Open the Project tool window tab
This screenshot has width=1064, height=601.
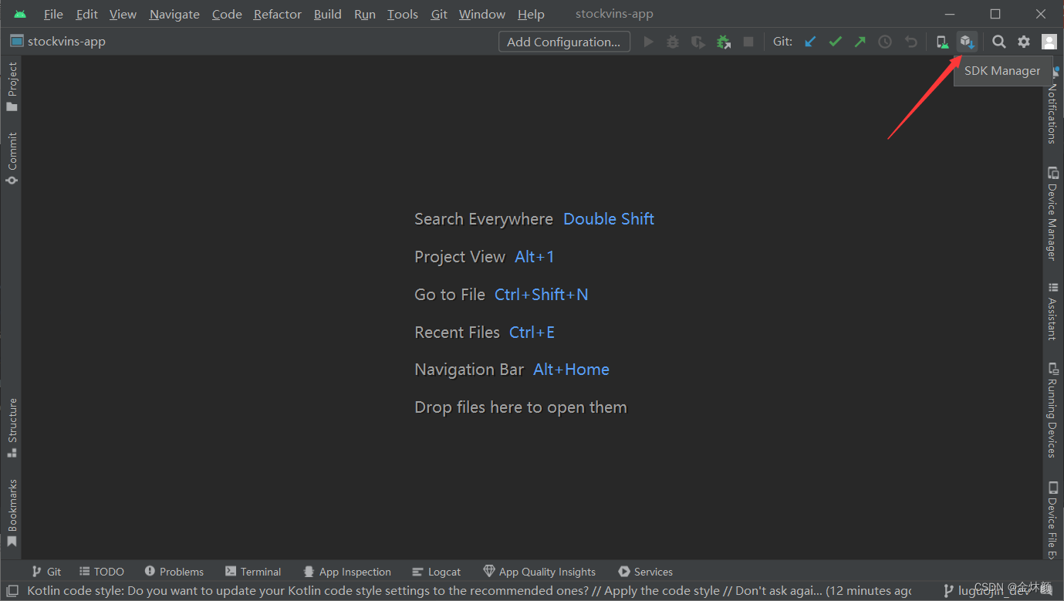tap(12, 86)
